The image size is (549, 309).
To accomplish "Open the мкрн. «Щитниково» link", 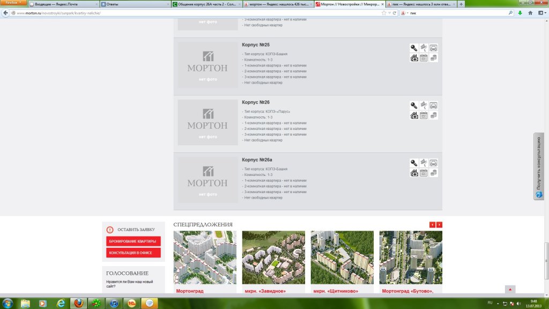I will click(x=336, y=291).
